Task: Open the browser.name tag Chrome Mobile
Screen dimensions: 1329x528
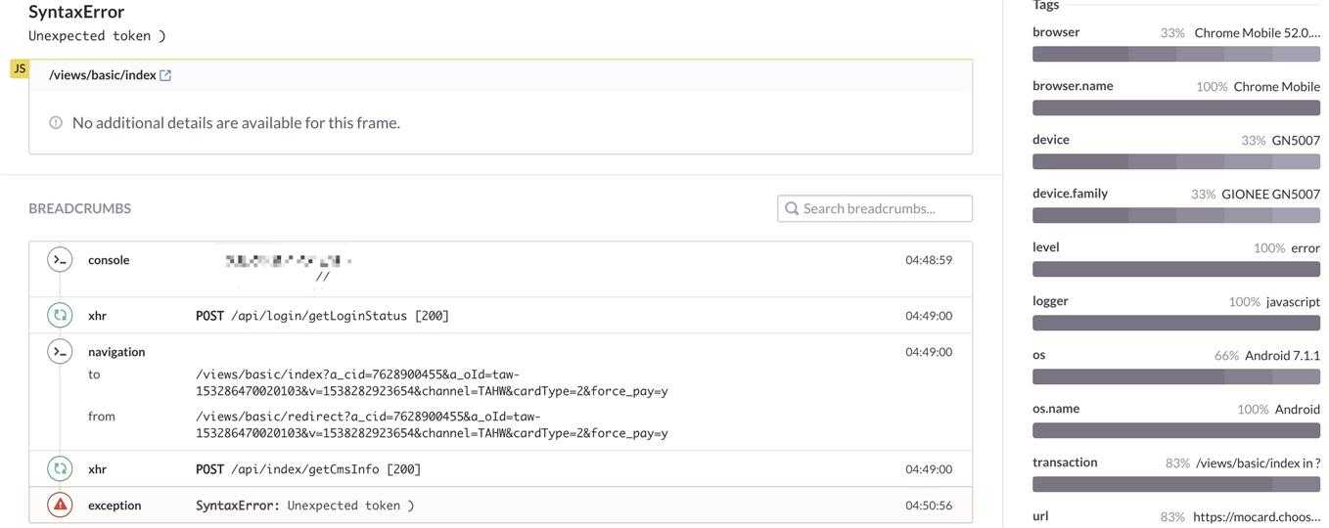Action: tap(1276, 86)
